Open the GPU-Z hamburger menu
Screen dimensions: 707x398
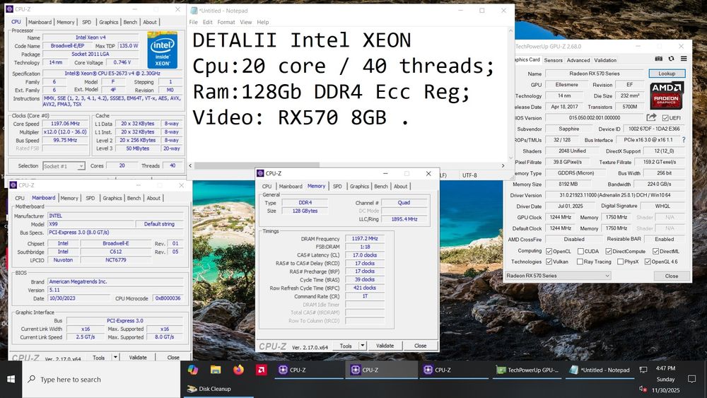tap(684, 59)
